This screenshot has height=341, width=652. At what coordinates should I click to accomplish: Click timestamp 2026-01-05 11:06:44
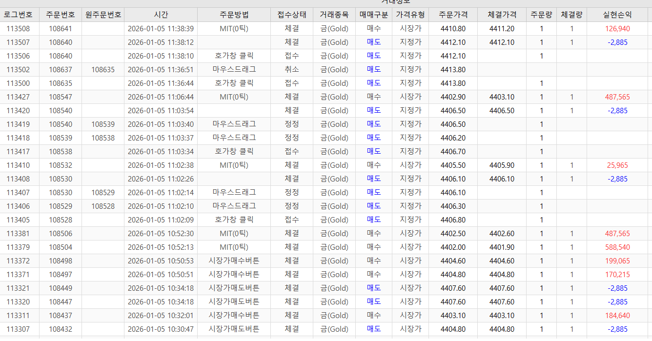161,97
